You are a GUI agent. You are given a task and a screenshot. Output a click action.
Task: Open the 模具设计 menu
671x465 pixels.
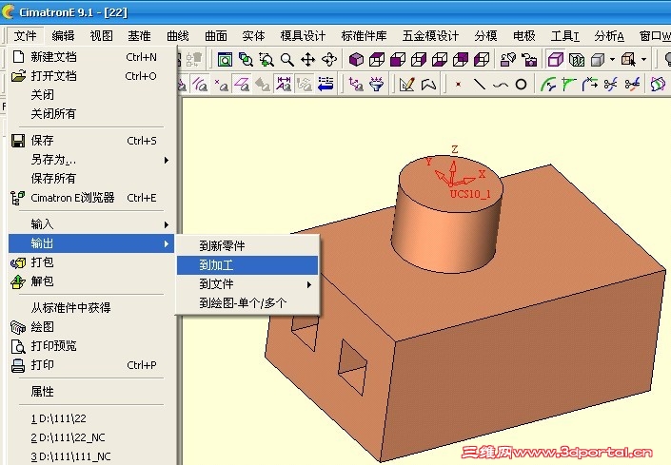click(x=303, y=35)
